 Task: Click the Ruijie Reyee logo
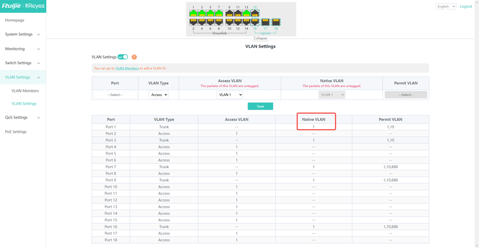[x=23, y=6]
